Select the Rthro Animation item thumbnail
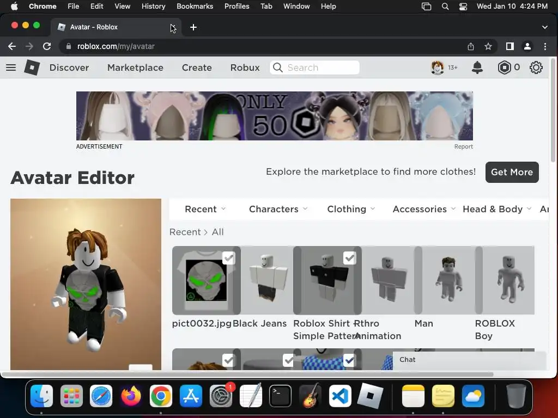Image resolution: width=558 pixels, height=418 pixels. 388,280
